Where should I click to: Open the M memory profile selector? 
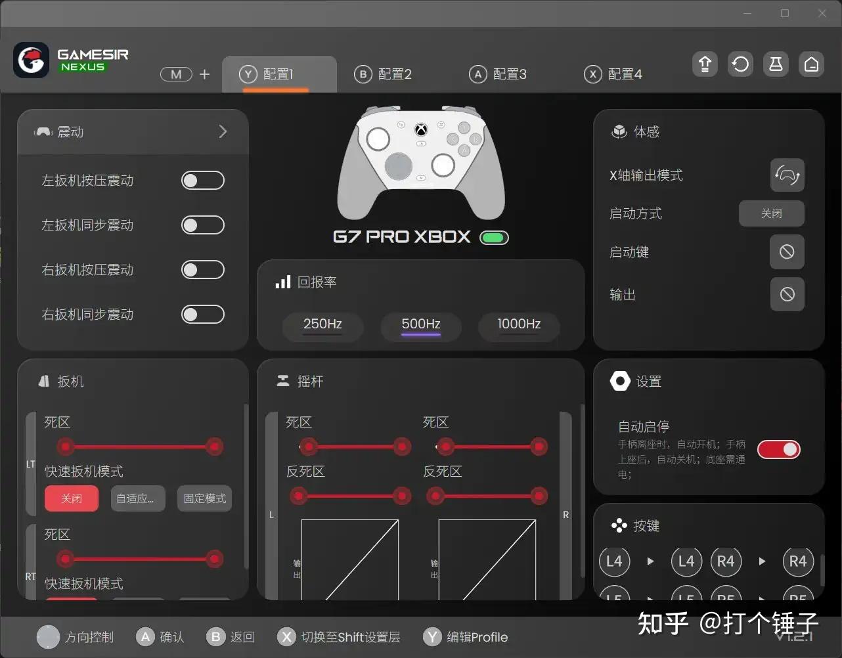176,74
